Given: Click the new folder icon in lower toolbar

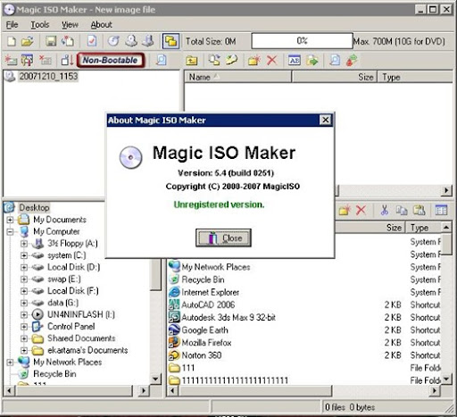Looking at the screenshot, I should click(345, 211).
